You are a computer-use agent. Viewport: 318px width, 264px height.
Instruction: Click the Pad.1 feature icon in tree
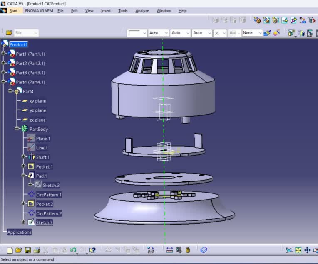point(31,176)
